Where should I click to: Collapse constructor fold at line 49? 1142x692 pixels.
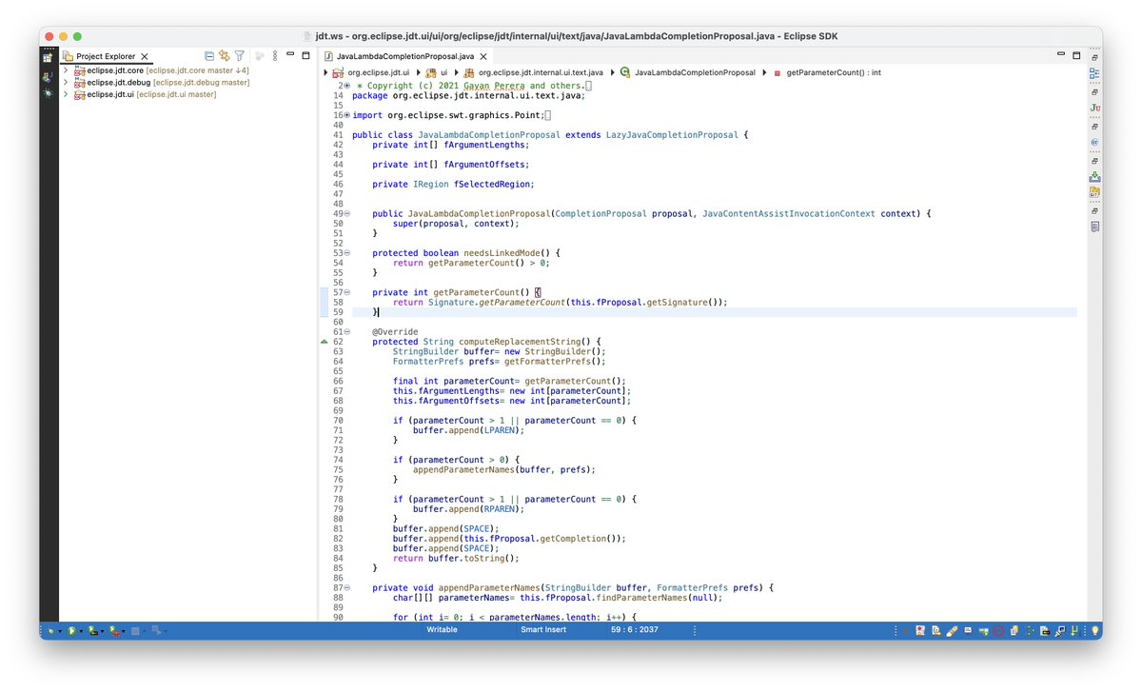click(x=347, y=214)
